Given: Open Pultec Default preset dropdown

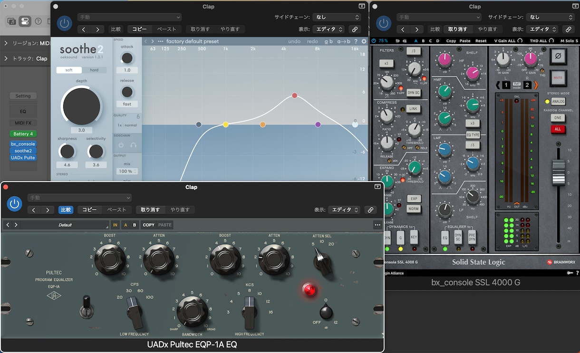Looking at the screenshot, I should [65, 225].
